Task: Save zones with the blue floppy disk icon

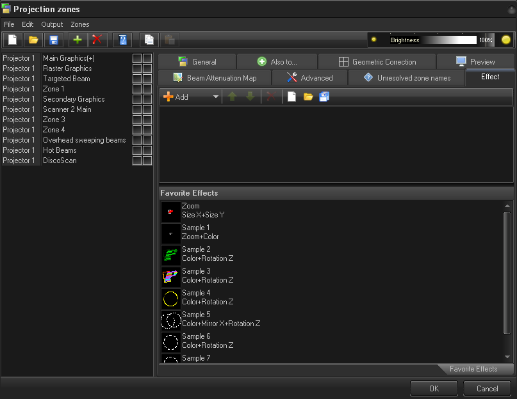Action: coord(54,40)
